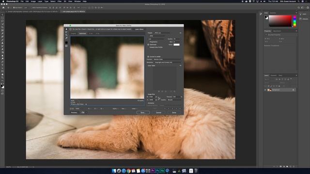
Task: Toggle Show Transform Controls checkbox
Action: (x=31, y=8)
